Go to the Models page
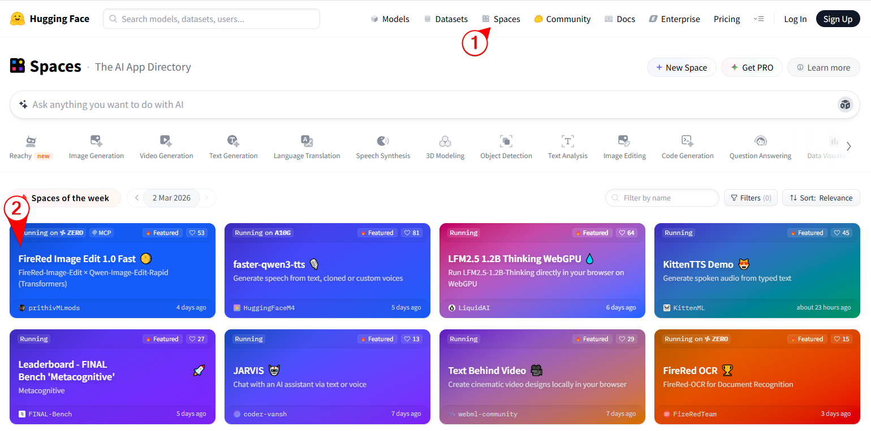 390,19
